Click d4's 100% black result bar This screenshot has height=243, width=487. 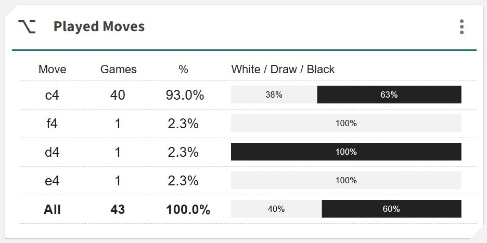pos(346,152)
